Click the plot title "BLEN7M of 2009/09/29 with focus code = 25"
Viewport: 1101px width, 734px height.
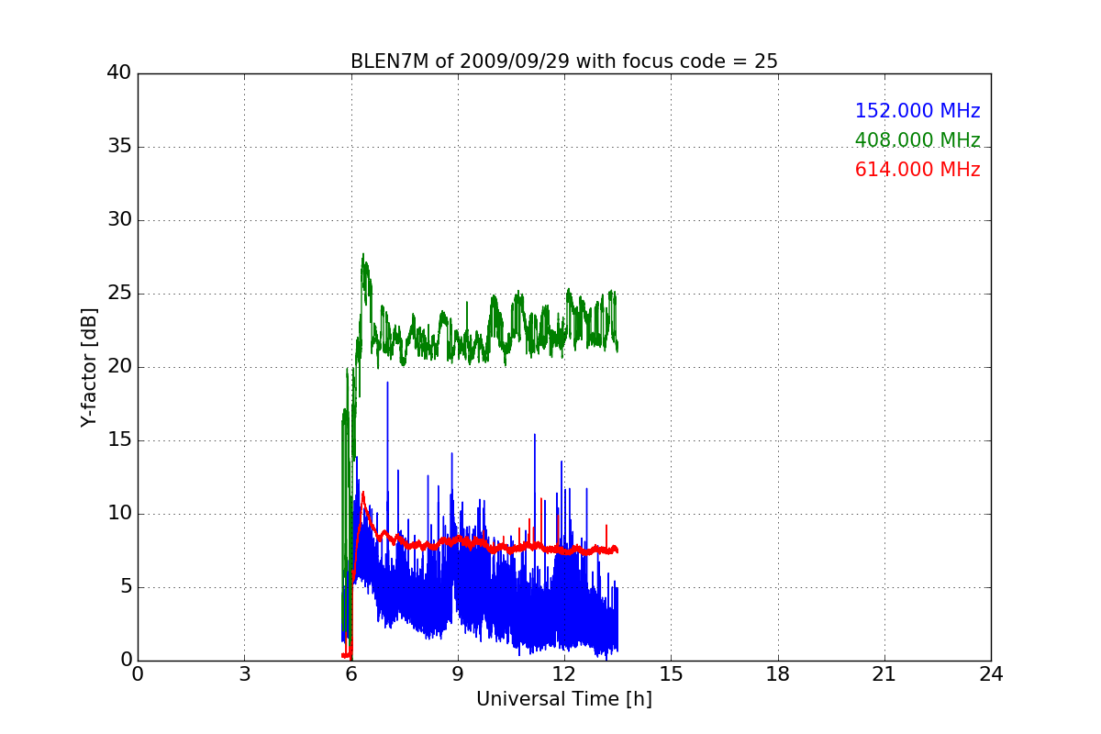click(x=564, y=61)
